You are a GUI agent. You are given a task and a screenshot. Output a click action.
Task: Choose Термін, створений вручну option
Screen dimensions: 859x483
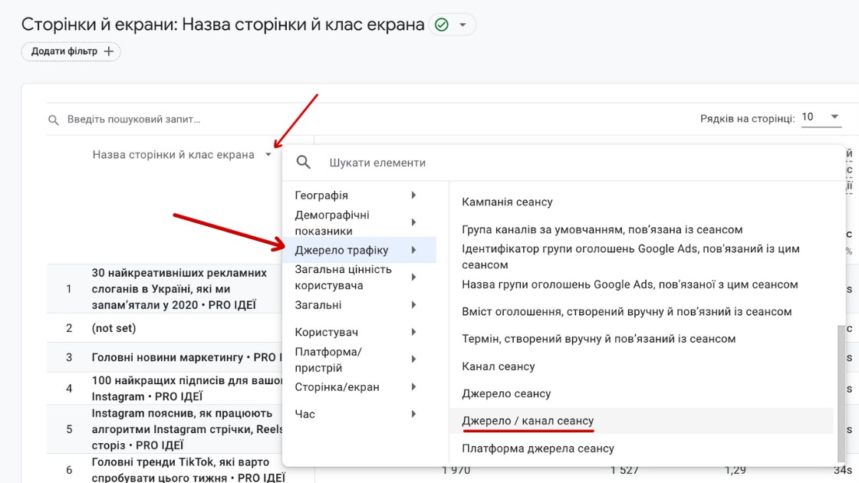click(x=599, y=339)
